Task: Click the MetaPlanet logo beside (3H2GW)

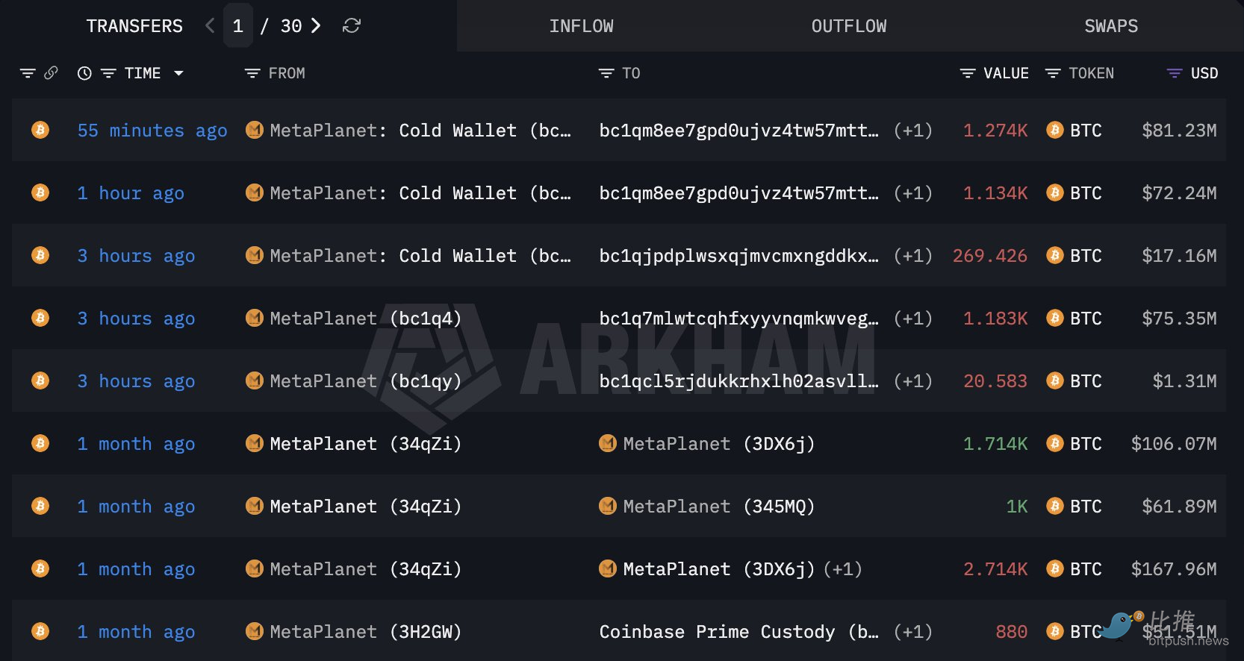Action: click(x=255, y=631)
